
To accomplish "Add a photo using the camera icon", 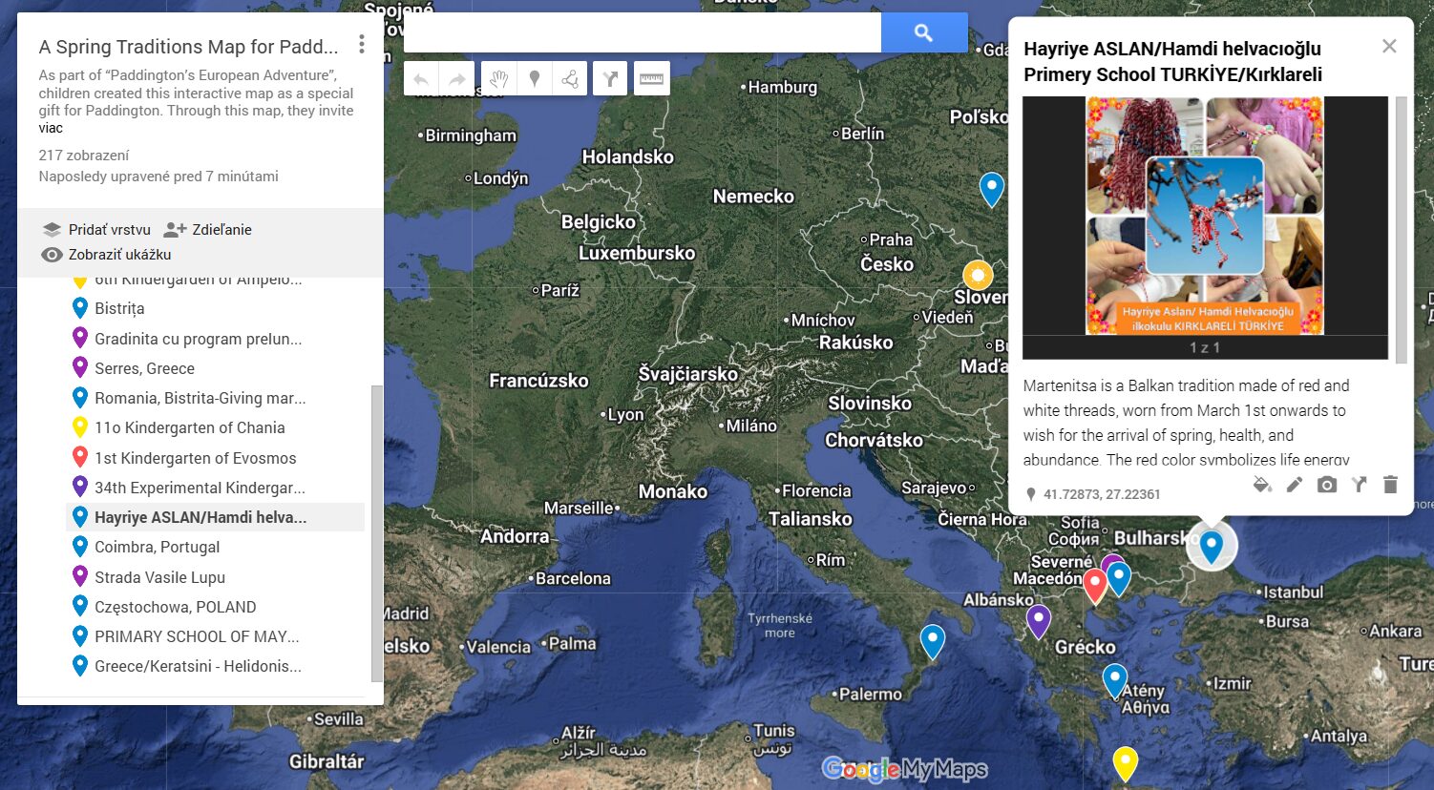I will pyautogui.click(x=1326, y=485).
